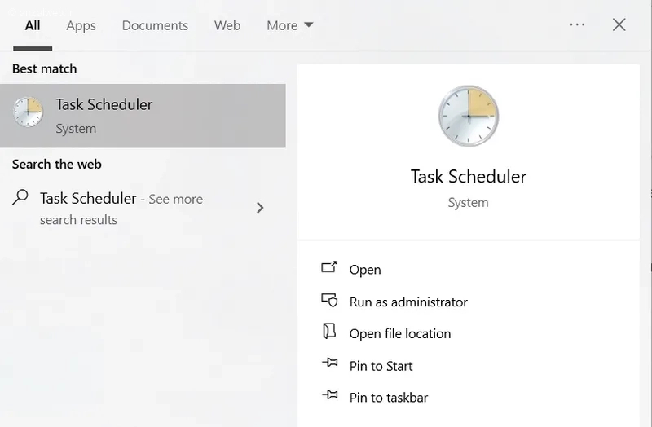Expand the More filter dropdown
This screenshot has width=652, height=427.
point(290,25)
